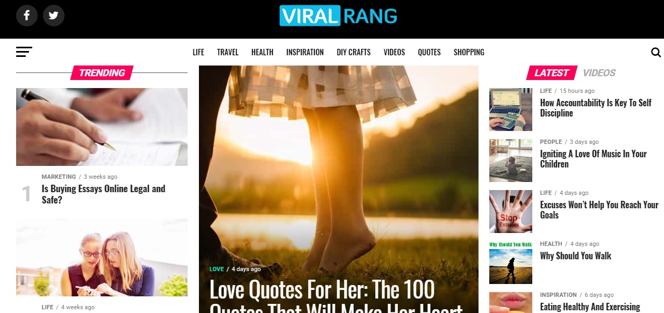Screen dimensions: 664x313
Task: Select the Latest tab
Action: click(552, 73)
